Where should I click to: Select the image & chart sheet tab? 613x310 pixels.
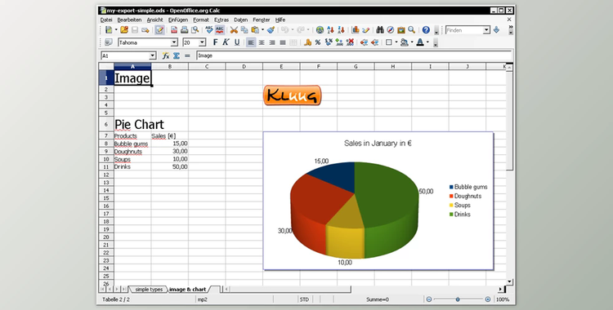pos(188,290)
